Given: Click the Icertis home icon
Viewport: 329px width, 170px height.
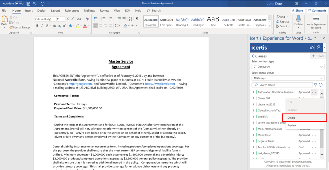Looking at the screenshot, I should click(312, 47).
